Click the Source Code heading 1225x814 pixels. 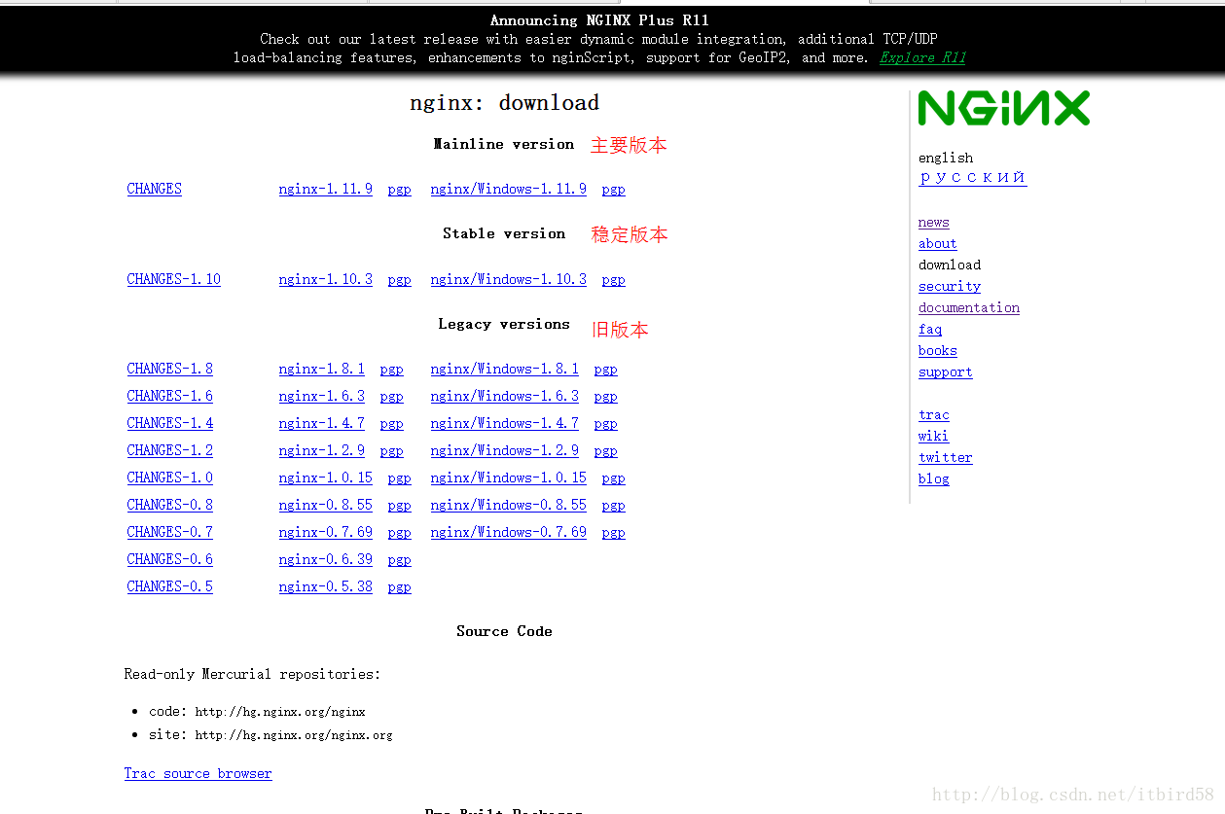point(504,631)
